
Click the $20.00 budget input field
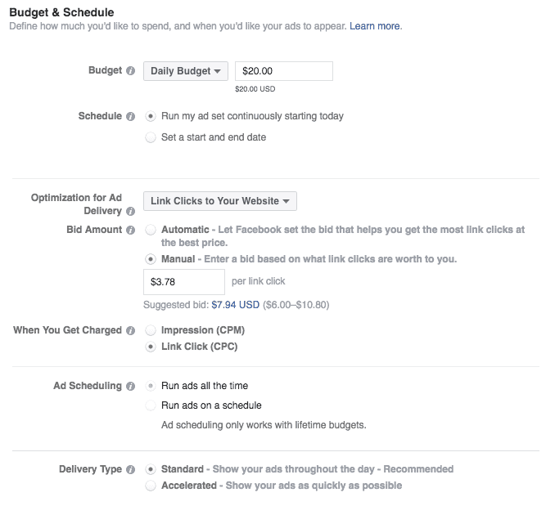click(283, 71)
